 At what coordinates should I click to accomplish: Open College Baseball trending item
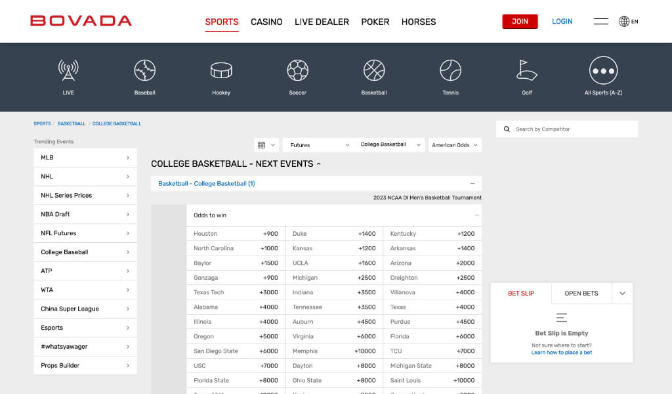(x=85, y=252)
